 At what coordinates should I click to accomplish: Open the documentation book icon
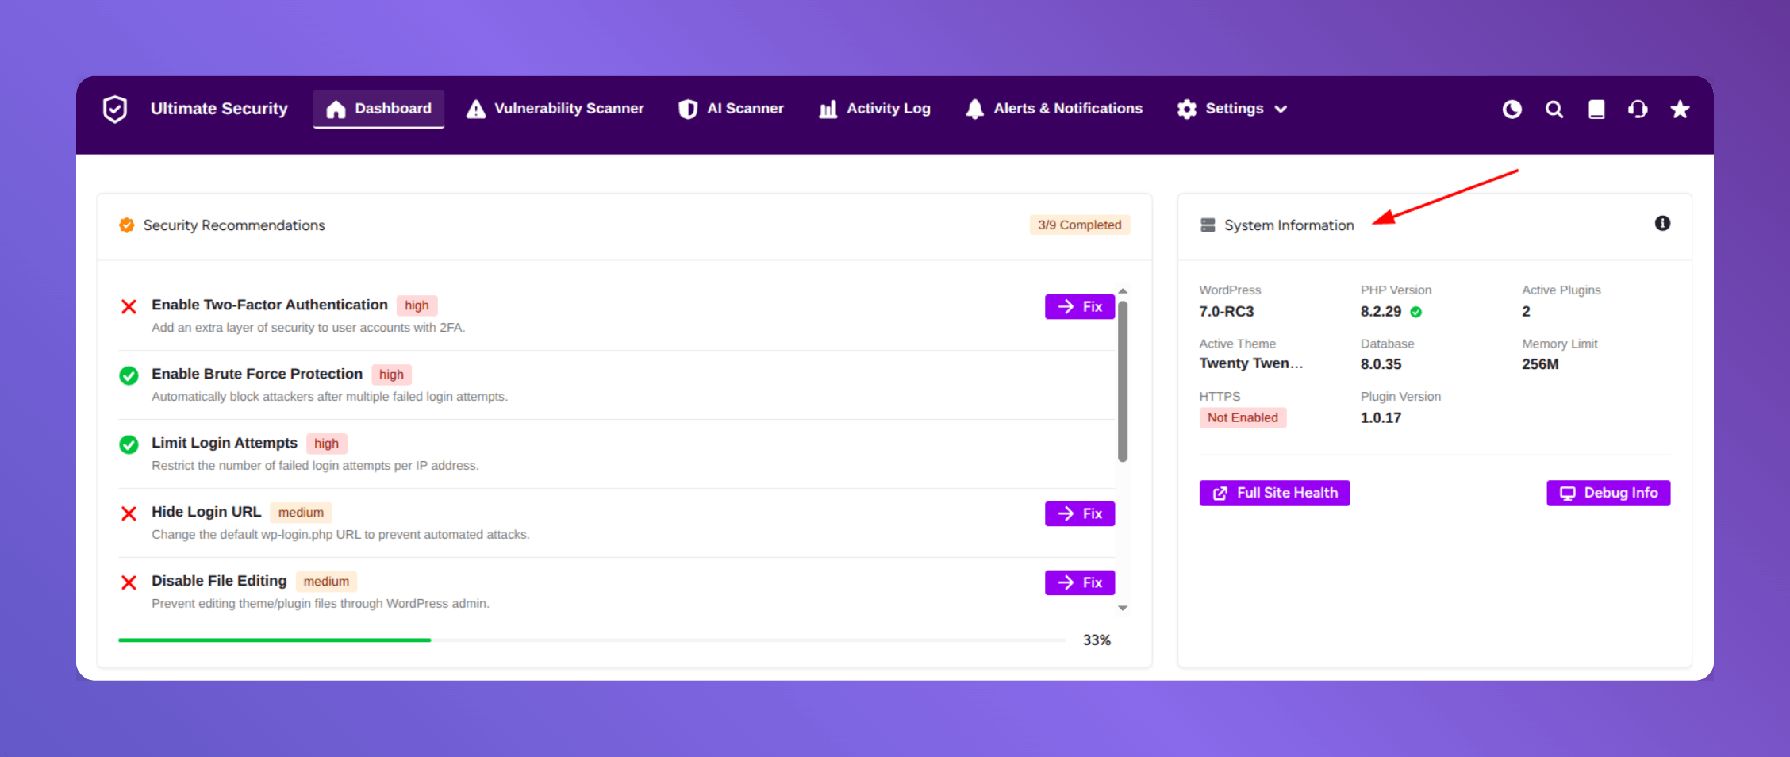[1596, 110]
